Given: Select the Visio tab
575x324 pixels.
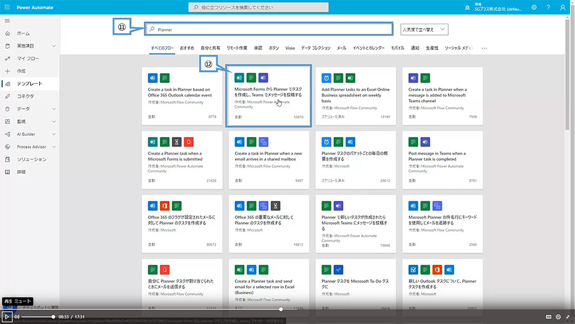Looking at the screenshot, I should pos(290,48).
